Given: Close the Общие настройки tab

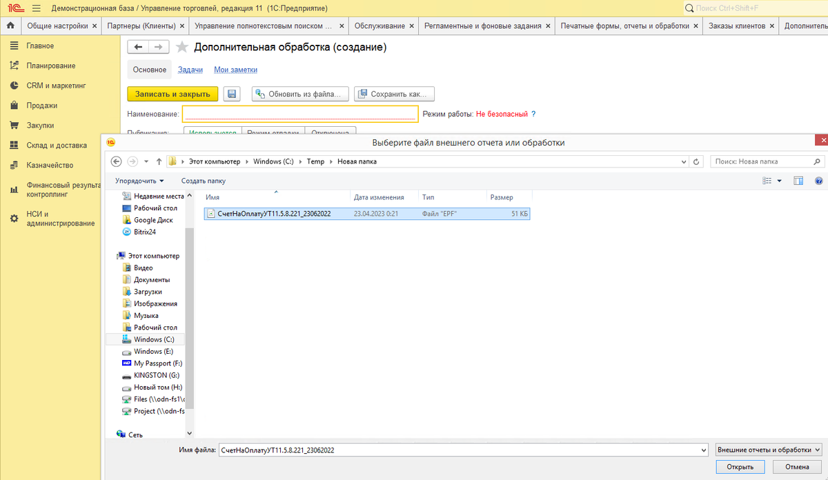Looking at the screenshot, I should 94,26.
